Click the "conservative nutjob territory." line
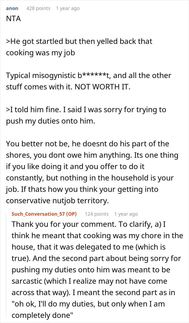This screenshot has width=189, height=323. tap(57, 200)
